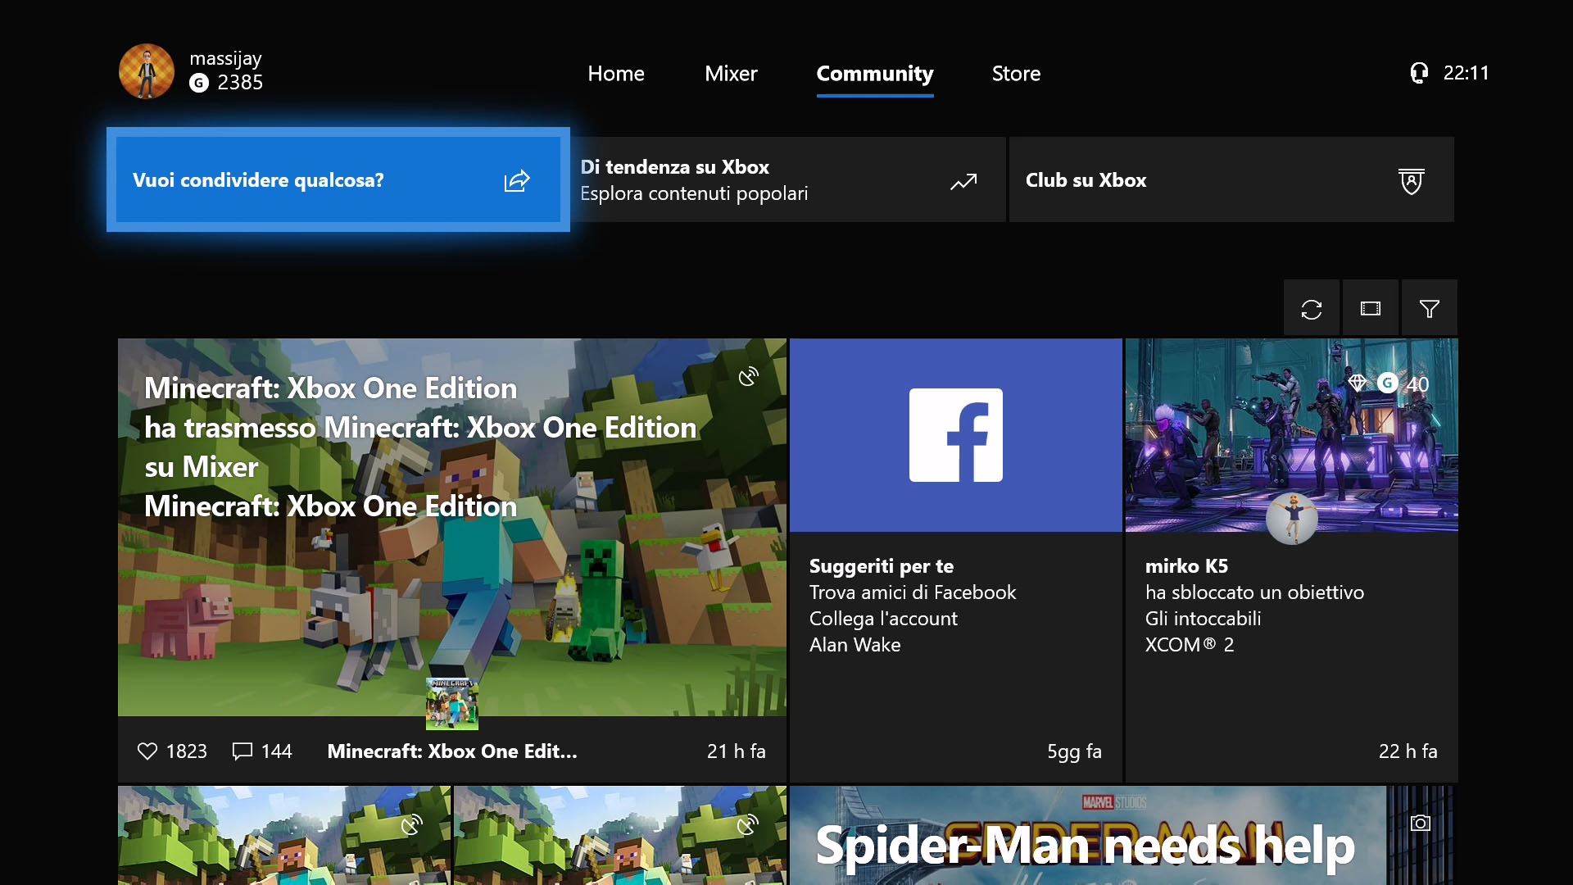Open massijay profile avatar
Screen dimensions: 1573x885
147,71
